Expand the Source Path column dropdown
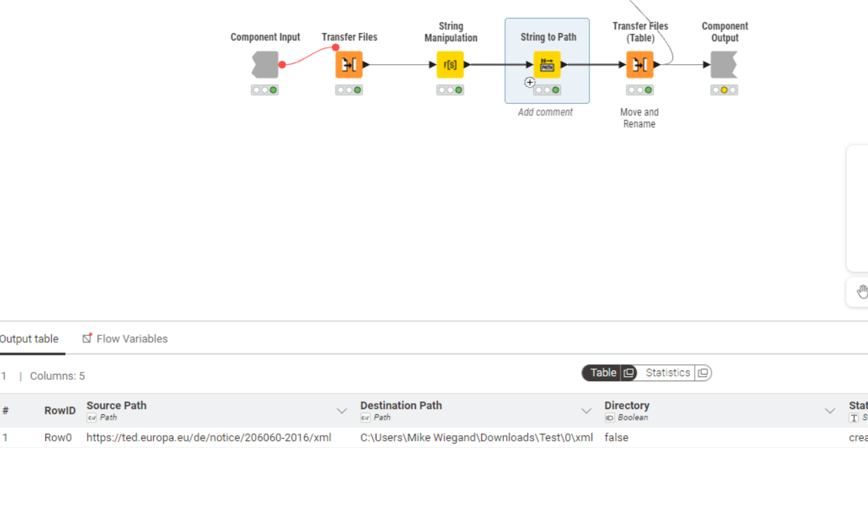Screen dimensions: 868x521 [342, 411]
